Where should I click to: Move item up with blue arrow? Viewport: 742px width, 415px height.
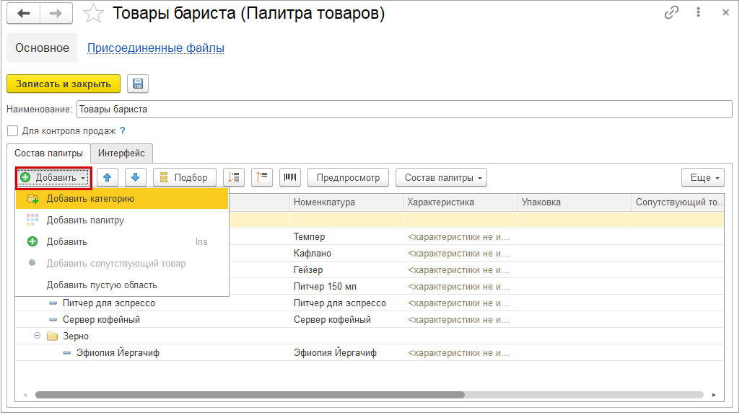(108, 177)
